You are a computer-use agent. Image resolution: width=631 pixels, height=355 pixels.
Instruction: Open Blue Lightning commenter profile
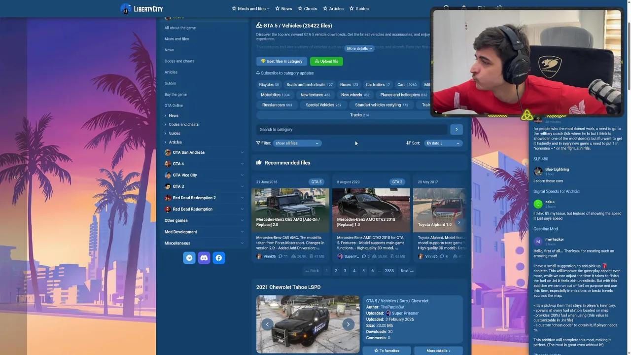[557, 169]
